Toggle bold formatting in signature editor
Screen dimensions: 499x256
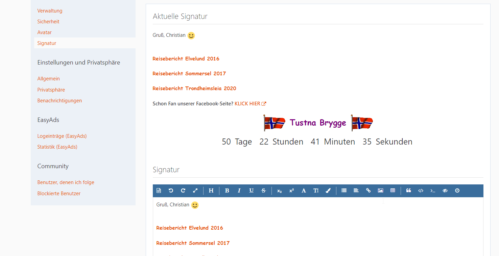227,191
